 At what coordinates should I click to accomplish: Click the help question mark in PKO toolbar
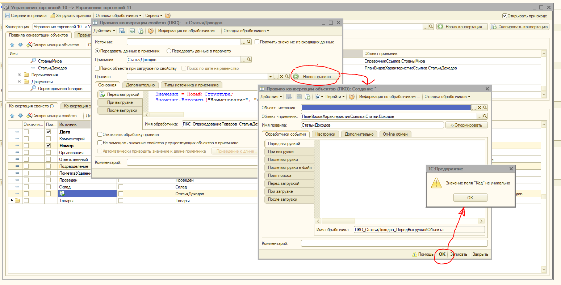(351, 97)
